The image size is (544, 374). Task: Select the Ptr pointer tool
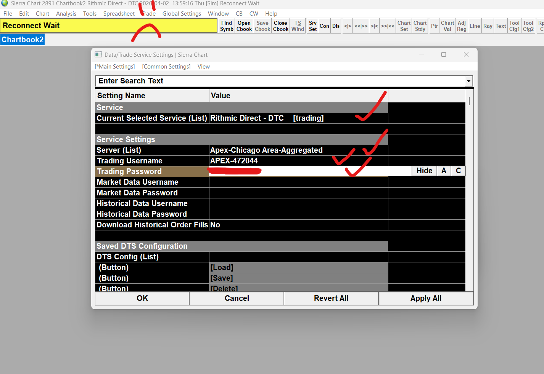(435, 26)
